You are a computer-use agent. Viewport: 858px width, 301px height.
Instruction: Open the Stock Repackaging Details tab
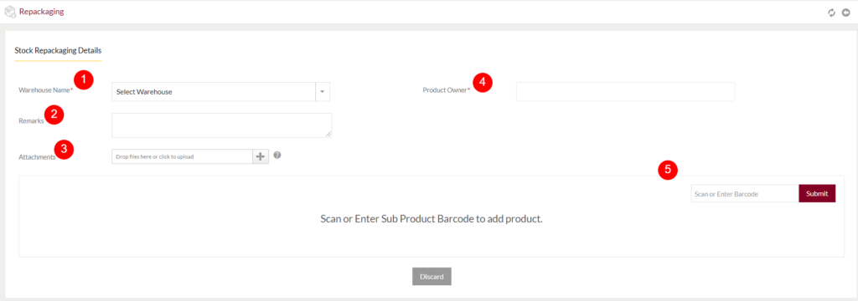[58, 50]
